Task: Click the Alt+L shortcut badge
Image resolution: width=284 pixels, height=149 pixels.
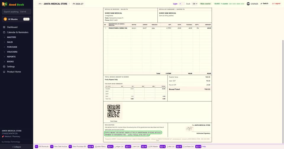Action: pos(110,146)
